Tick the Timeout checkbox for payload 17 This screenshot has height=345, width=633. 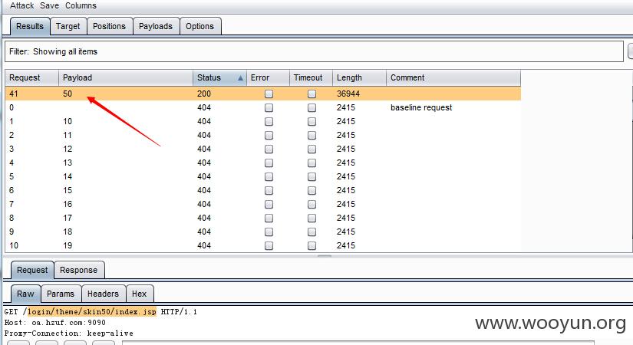point(312,219)
